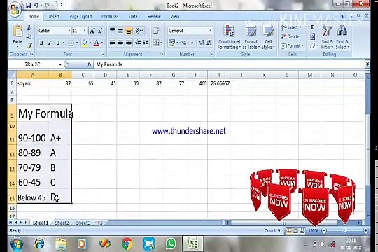Switch to the Page Layout tab
This screenshot has width=378, height=252.
pyautogui.click(x=80, y=16)
